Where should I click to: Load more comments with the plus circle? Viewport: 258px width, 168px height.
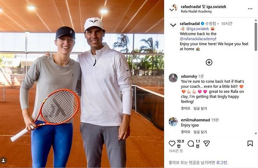point(209,62)
